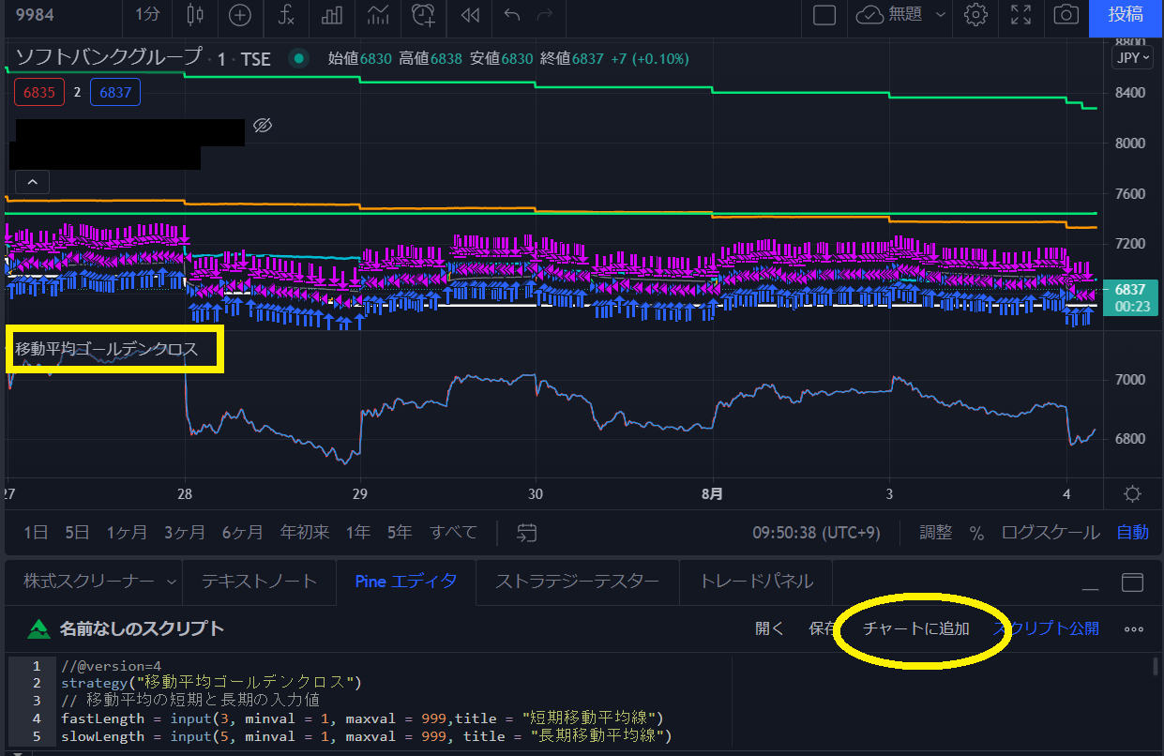Open the timezone 09:50:38 (UTC+9) menu

[x=816, y=533]
